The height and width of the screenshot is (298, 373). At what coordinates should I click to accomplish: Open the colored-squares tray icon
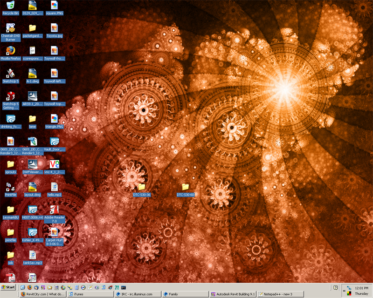click(x=349, y=294)
